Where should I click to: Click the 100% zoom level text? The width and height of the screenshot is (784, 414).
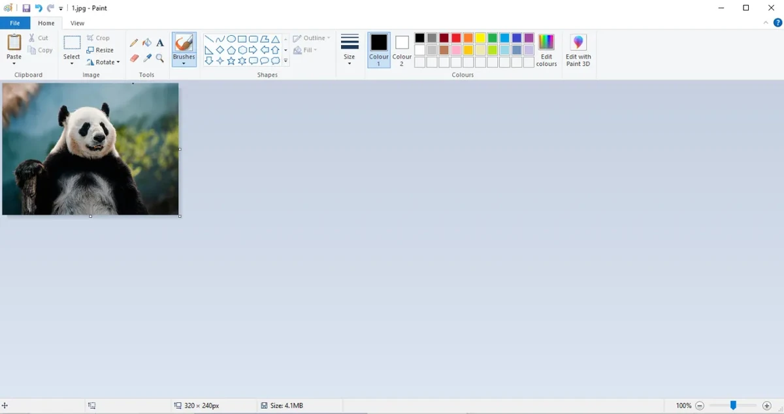coord(683,406)
